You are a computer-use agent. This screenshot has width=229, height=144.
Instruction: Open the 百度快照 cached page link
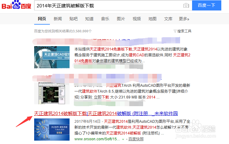click(136, 139)
